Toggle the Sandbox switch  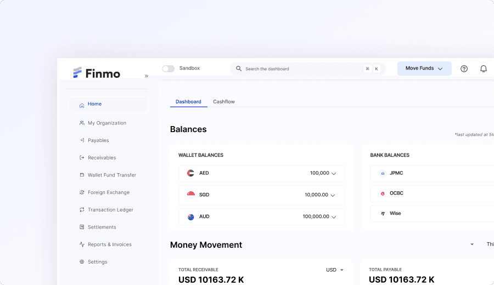click(169, 69)
